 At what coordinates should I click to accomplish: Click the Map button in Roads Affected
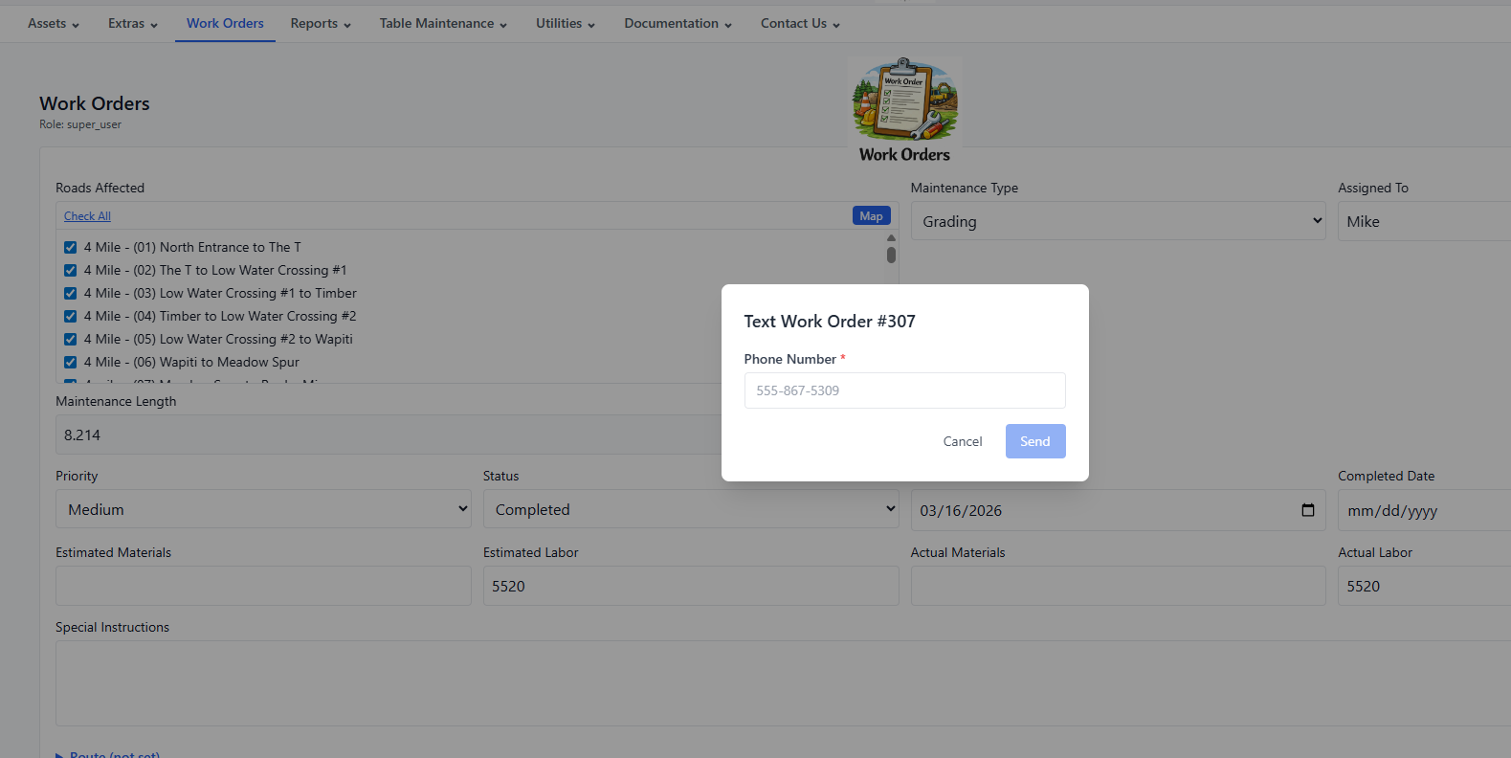point(871,216)
